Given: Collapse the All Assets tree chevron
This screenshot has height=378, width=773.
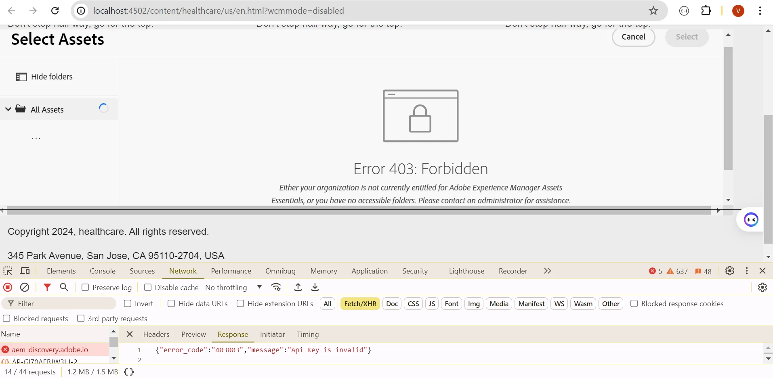Looking at the screenshot, I should (8, 109).
